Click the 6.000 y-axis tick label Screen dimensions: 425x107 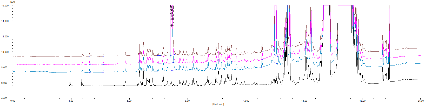coord(6,83)
